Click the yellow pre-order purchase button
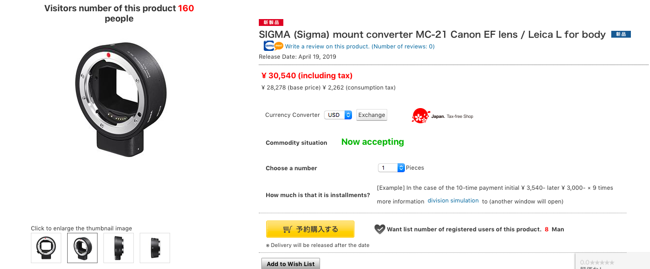The image size is (650, 269). pos(310,229)
